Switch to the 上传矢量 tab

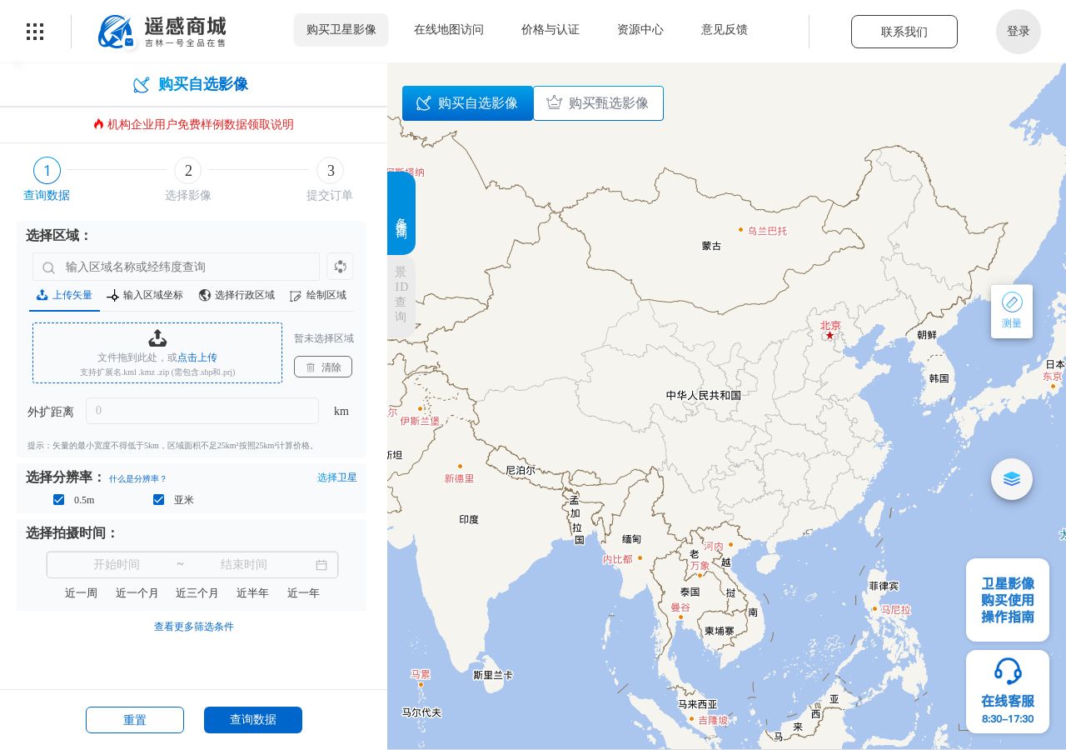pyautogui.click(x=65, y=295)
